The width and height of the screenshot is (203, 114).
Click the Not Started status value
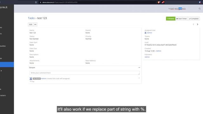pyautogui.click(x=34, y=39)
